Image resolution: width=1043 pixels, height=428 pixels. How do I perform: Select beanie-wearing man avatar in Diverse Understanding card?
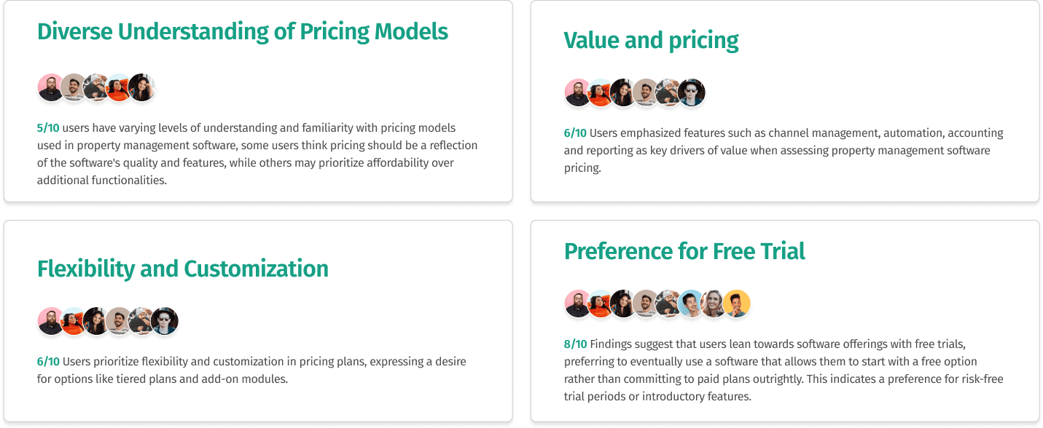tap(96, 87)
